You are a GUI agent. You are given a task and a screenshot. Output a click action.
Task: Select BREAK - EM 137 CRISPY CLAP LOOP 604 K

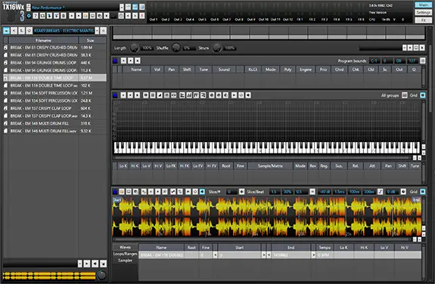click(x=54, y=108)
